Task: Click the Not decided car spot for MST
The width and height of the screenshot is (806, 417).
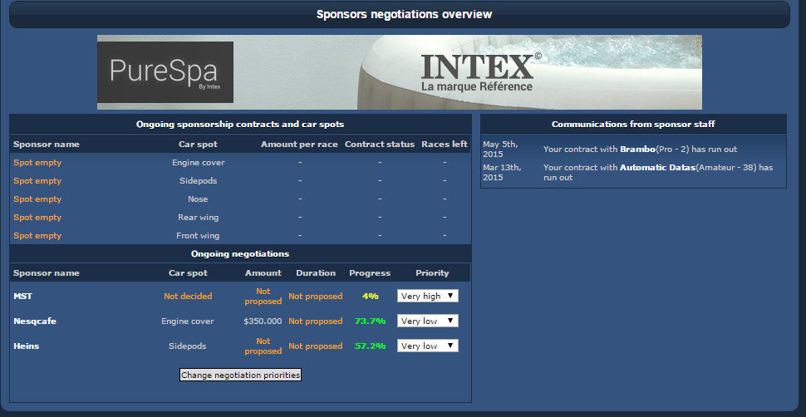Action: pyautogui.click(x=188, y=297)
